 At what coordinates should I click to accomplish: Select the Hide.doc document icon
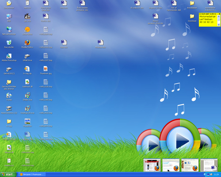(x=64, y=42)
